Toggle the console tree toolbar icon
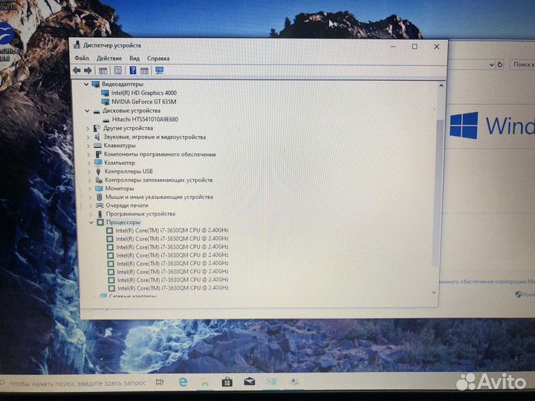This screenshot has width=535, height=401. 103,71
